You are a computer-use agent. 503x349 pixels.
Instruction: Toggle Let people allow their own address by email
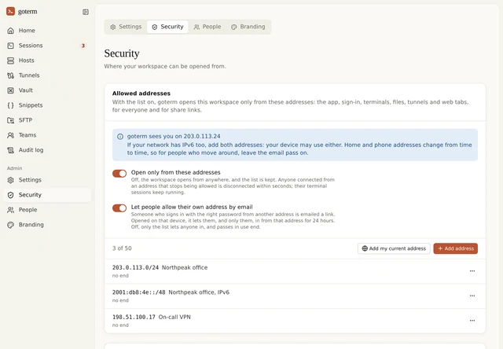[x=119, y=208]
